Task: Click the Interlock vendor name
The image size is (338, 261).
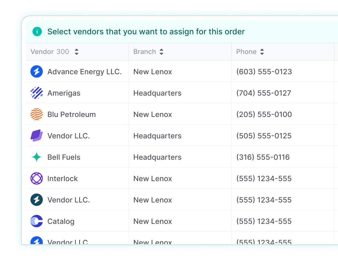Action: [63, 179]
